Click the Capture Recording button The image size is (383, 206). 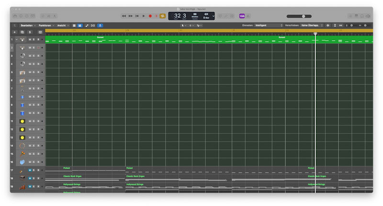point(157,16)
